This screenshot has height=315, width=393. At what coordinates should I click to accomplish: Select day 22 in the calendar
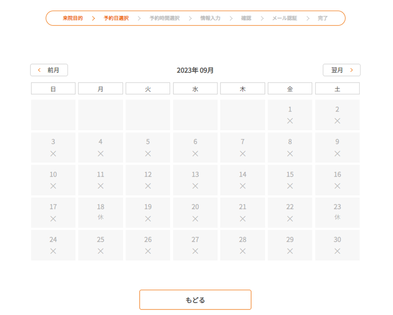pos(290,213)
